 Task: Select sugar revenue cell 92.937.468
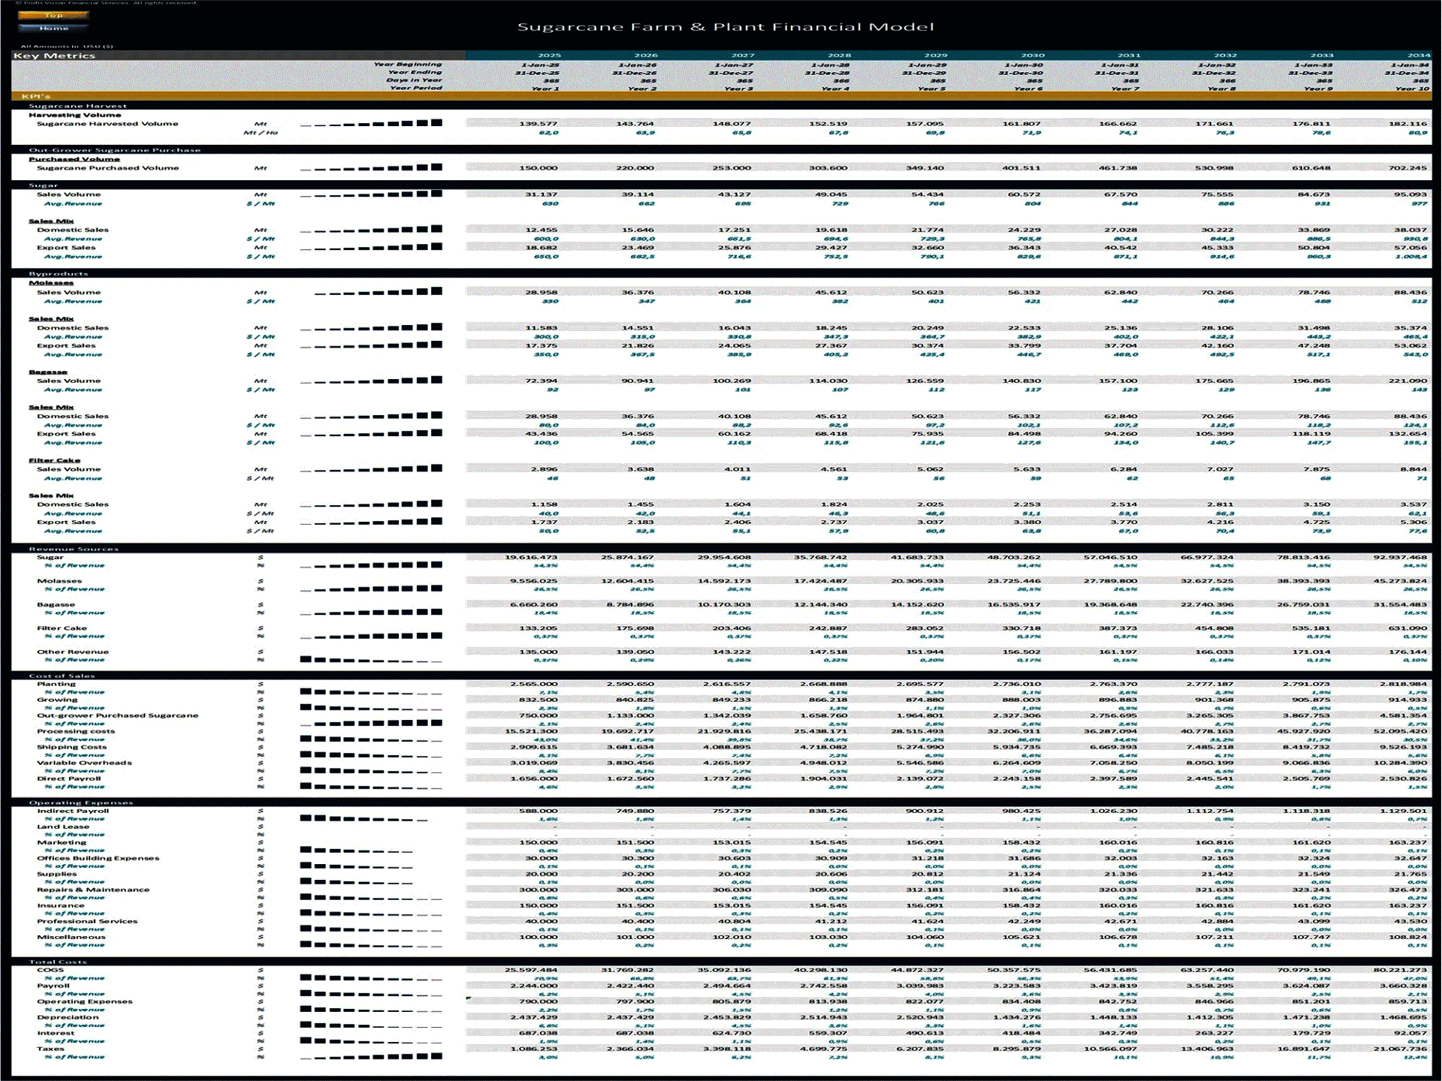coord(1401,557)
